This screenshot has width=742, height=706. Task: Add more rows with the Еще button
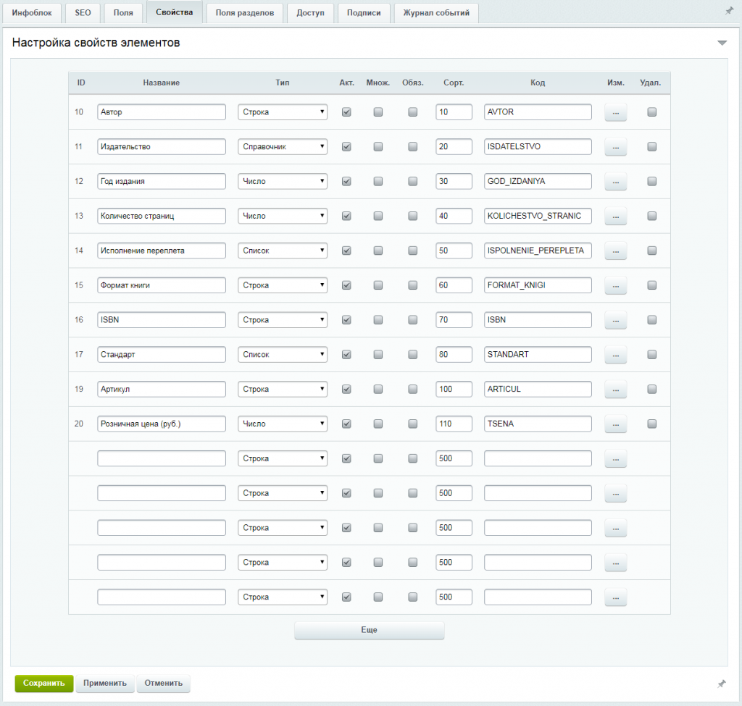pyautogui.click(x=369, y=631)
